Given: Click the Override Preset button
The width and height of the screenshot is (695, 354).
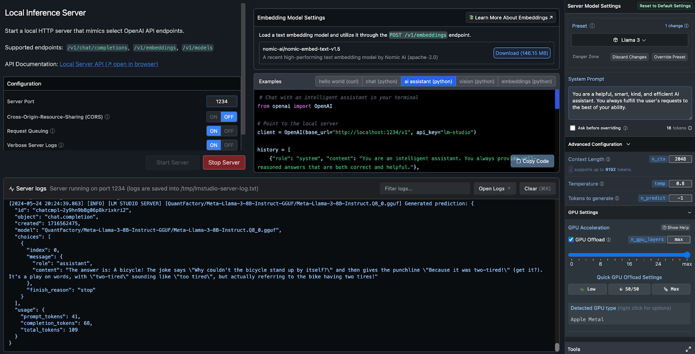Looking at the screenshot, I should [669, 57].
